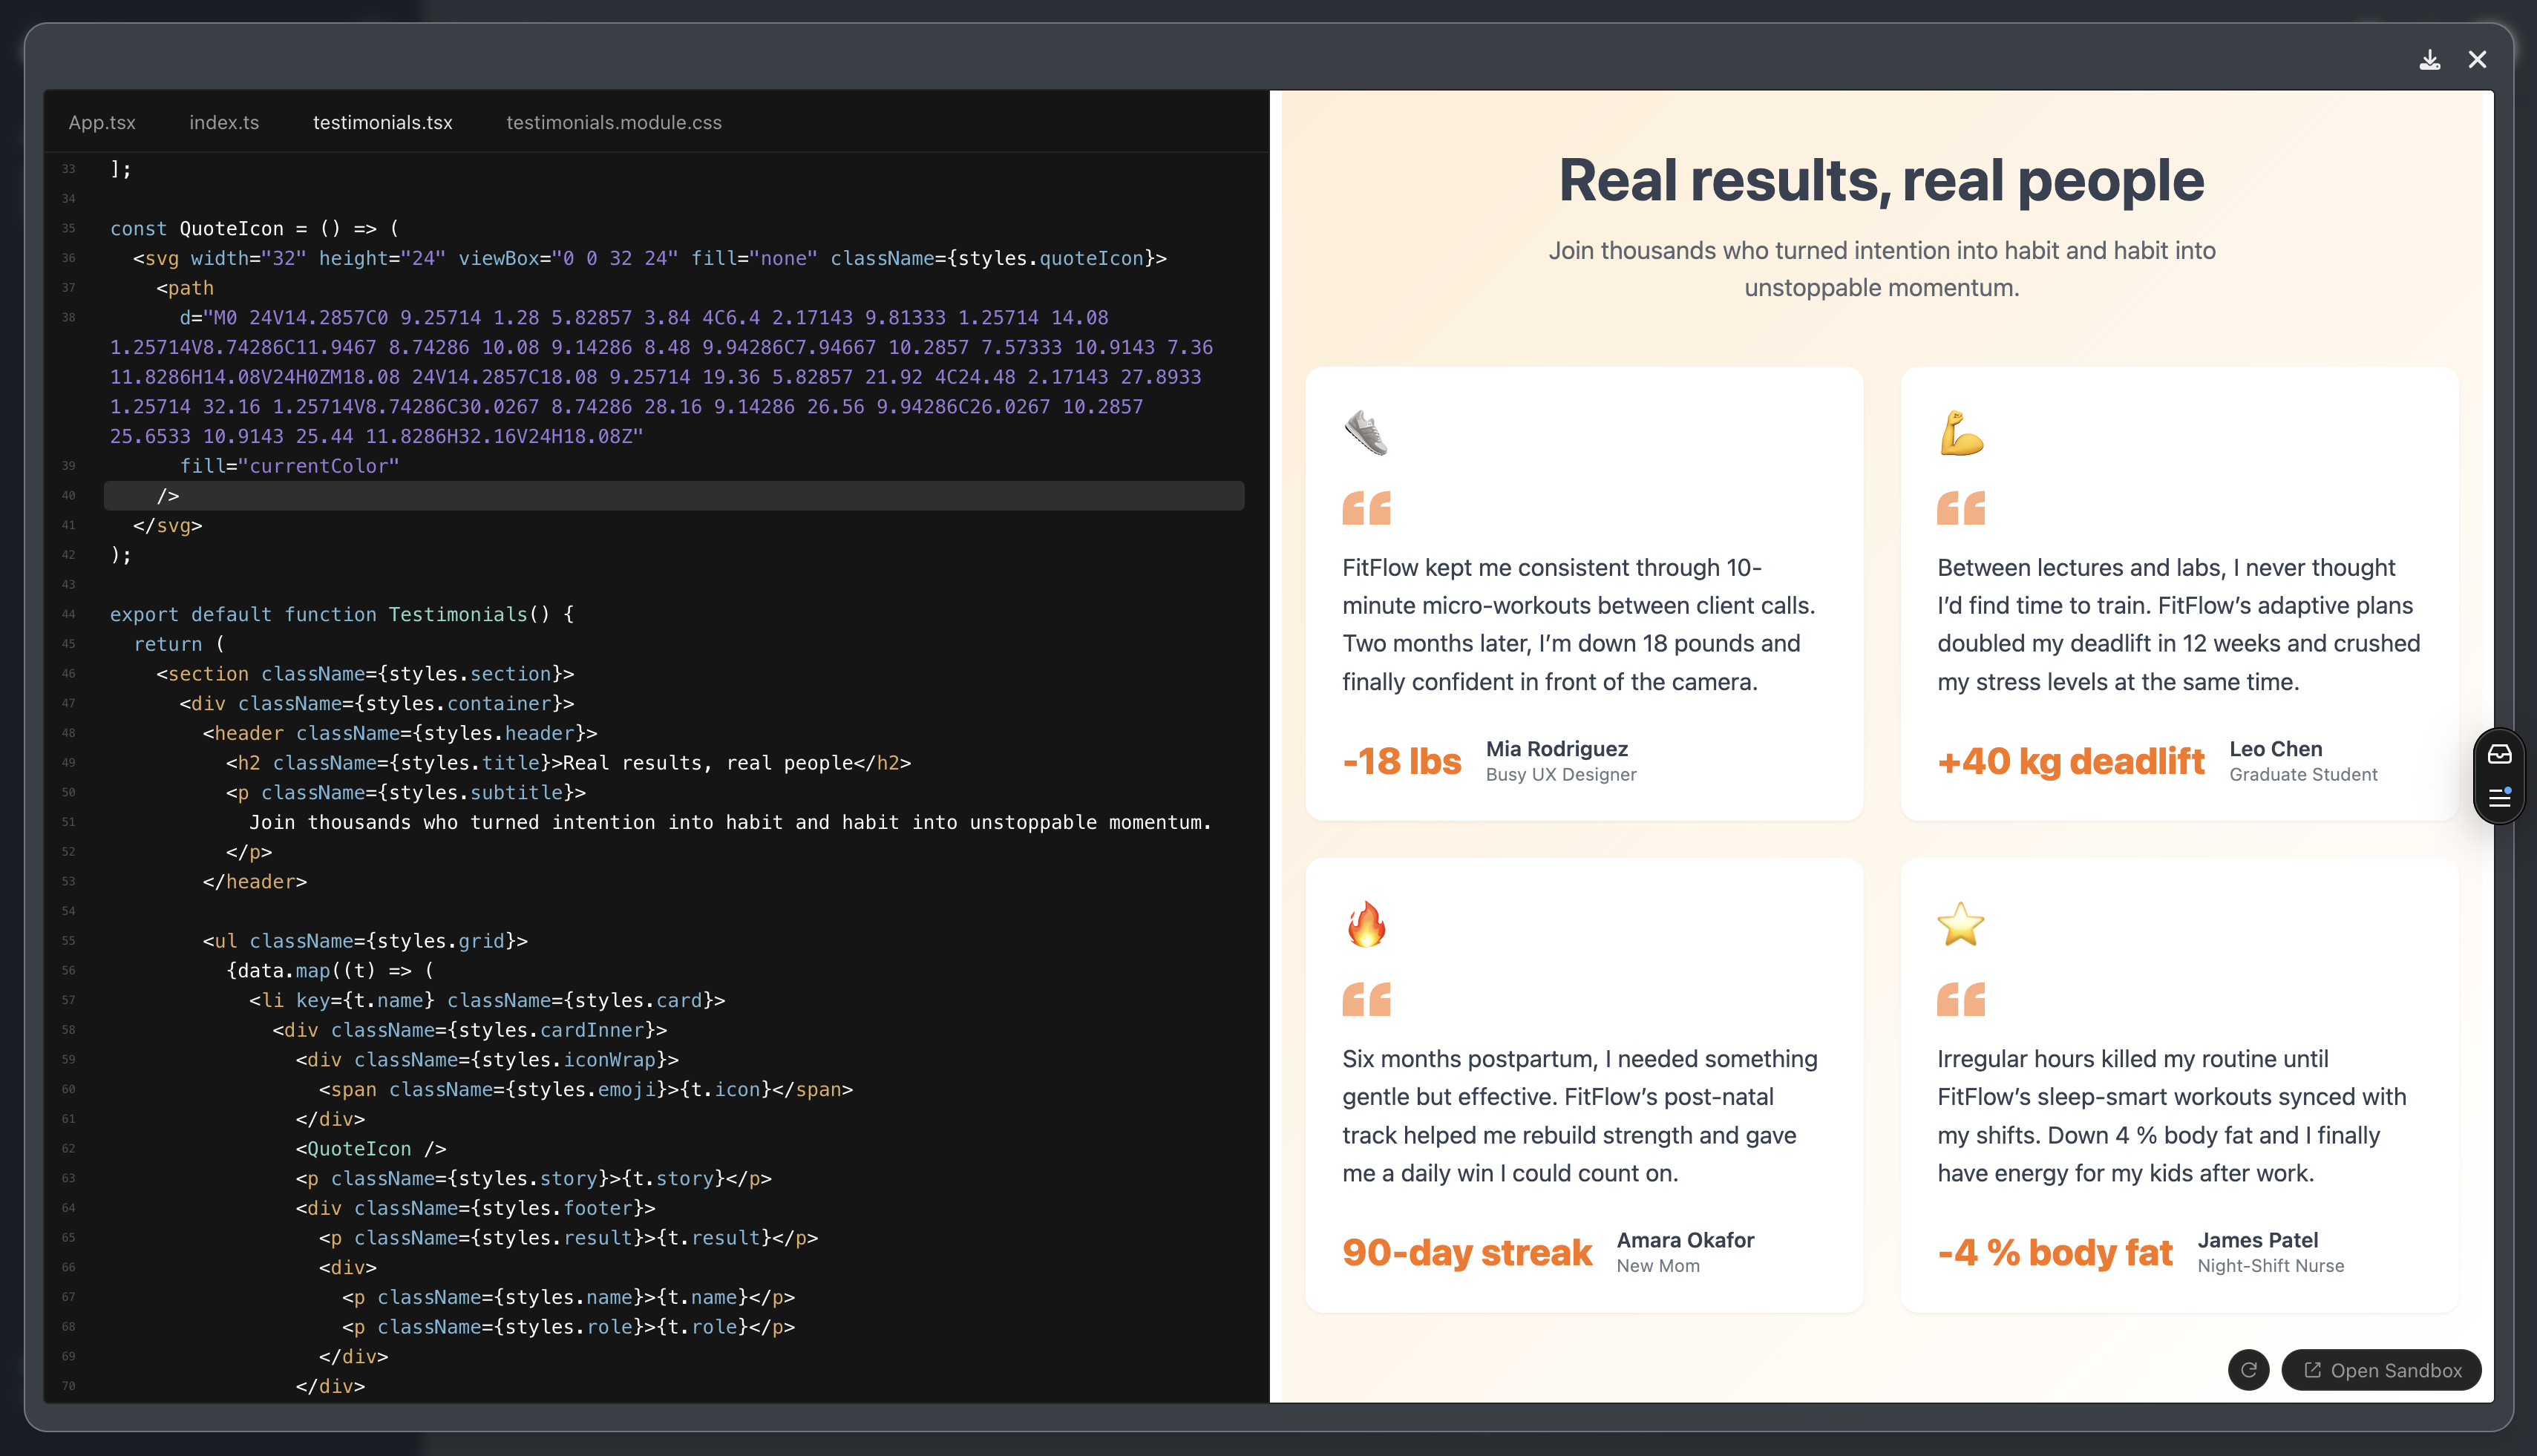Click the fire emoji on Amara Okafor's card
Viewport: 2537px width, 1456px height.
point(1368,925)
